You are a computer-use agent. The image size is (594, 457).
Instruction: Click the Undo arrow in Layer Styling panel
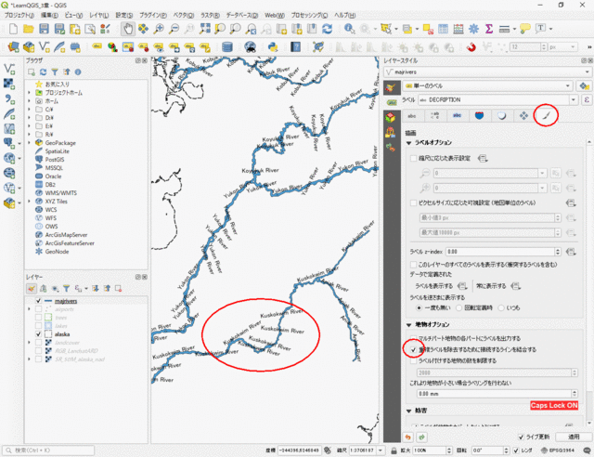(408, 437)
